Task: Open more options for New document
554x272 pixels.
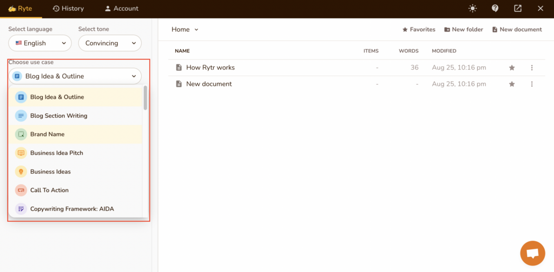Action: 532,84
